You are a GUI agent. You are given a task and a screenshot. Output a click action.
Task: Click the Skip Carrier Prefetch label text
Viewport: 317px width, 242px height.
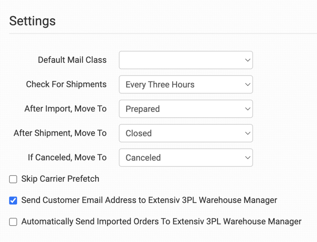coord(60,179)
